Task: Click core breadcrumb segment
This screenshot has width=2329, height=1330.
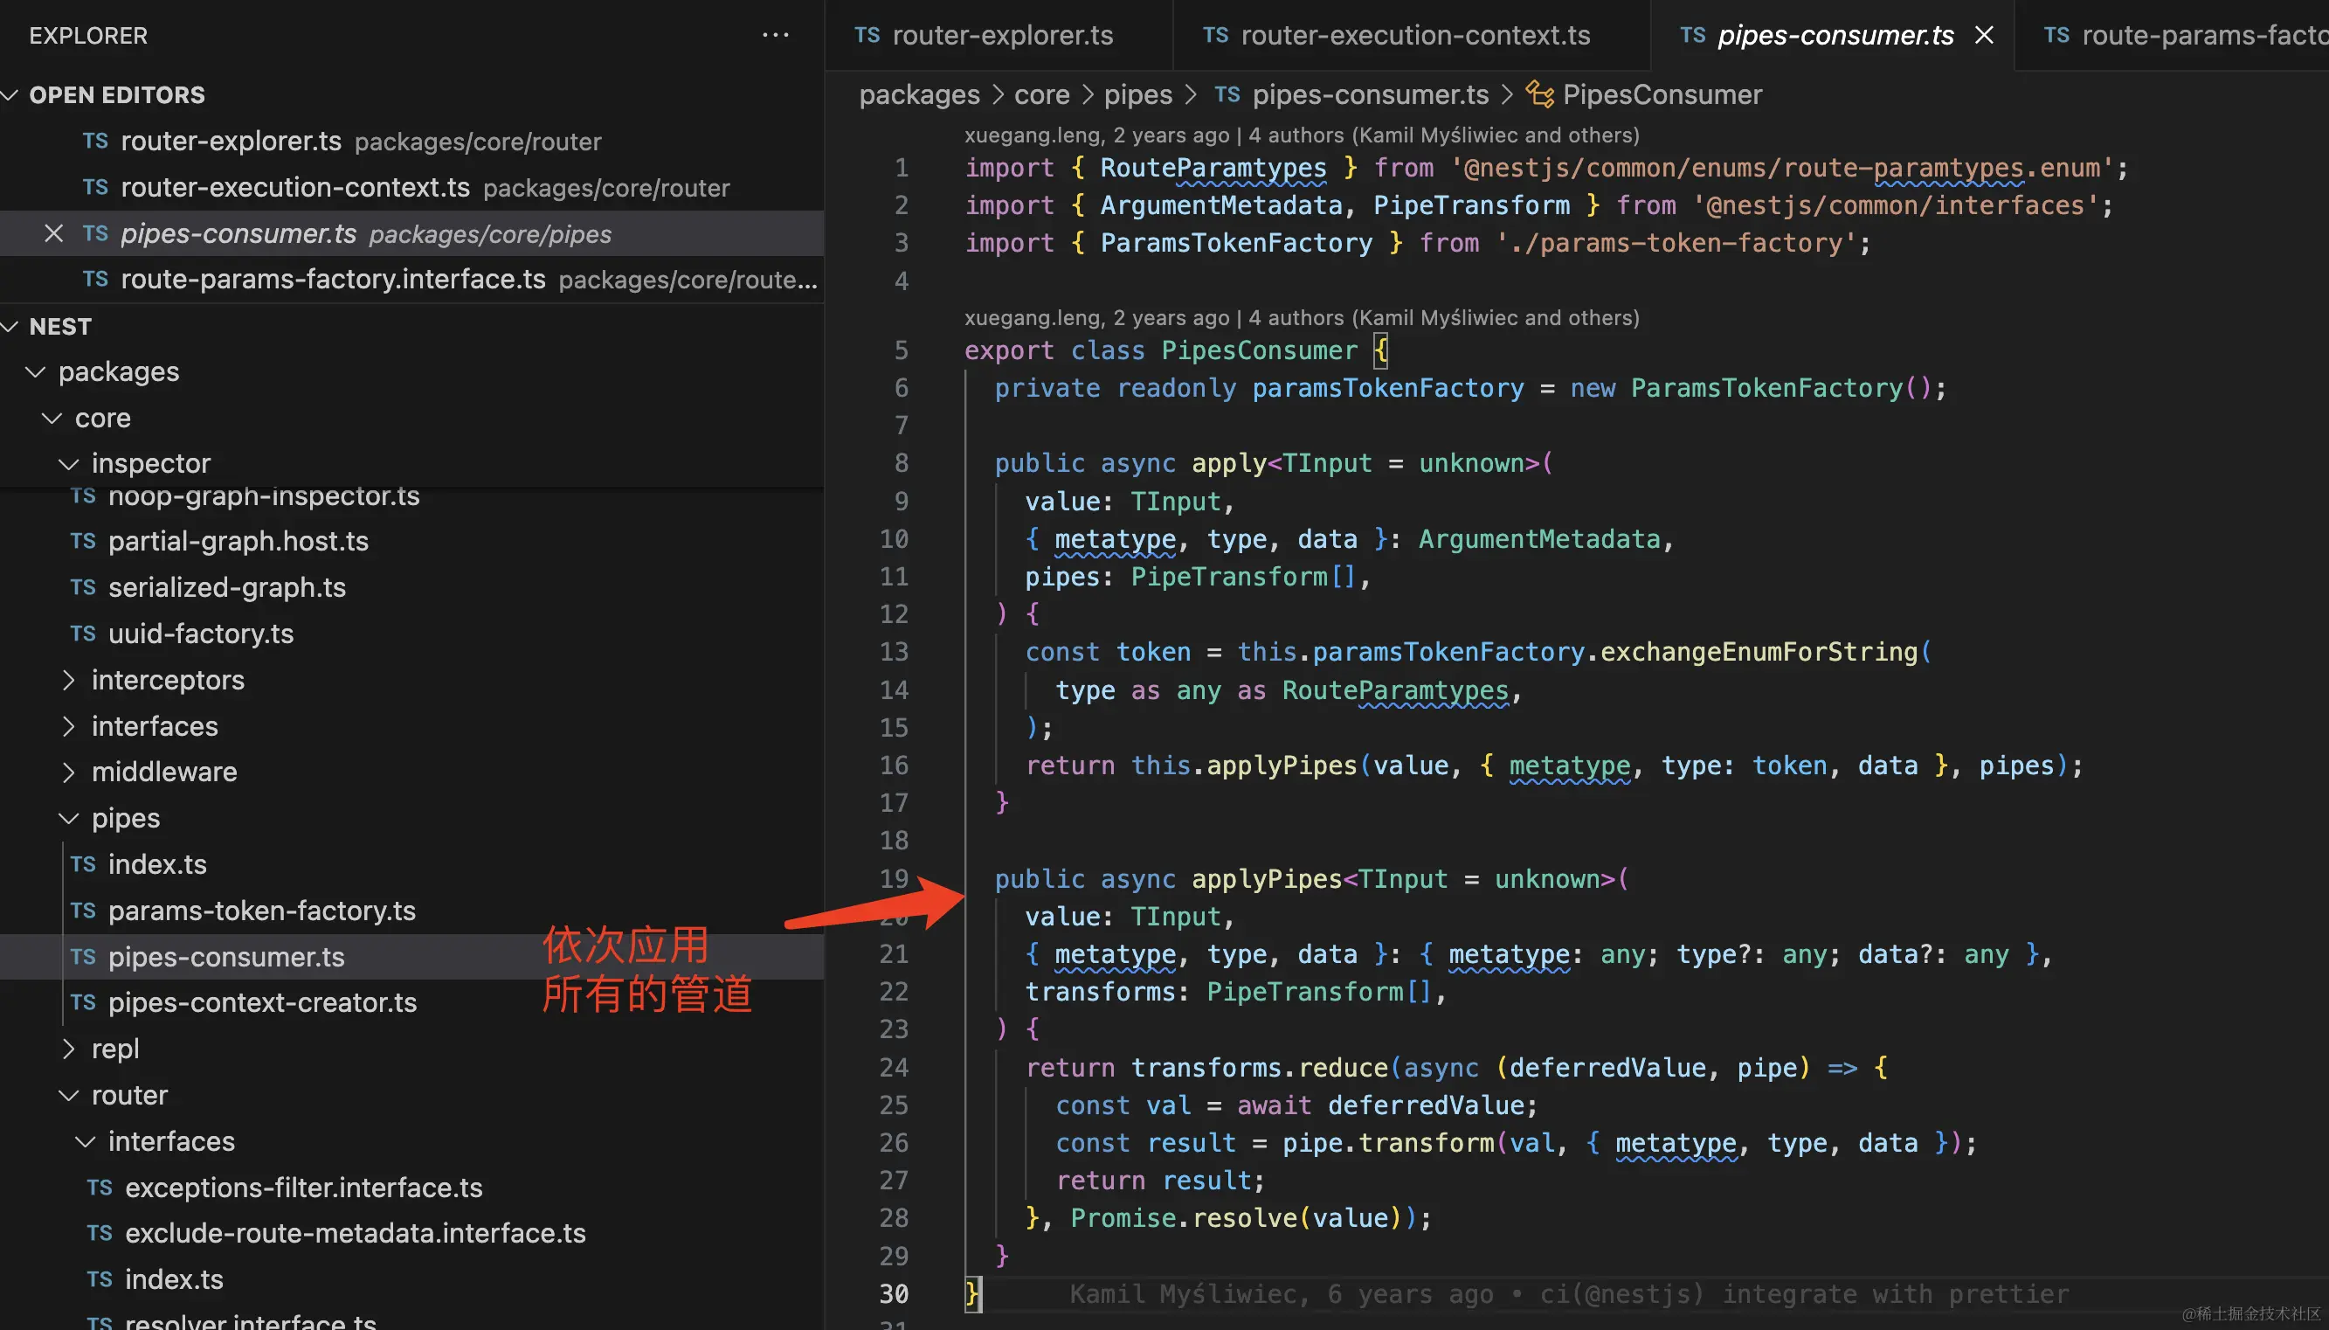Action: tap(1041, 94)
